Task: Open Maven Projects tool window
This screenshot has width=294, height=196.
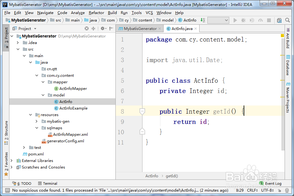Action: pos(288,97)
